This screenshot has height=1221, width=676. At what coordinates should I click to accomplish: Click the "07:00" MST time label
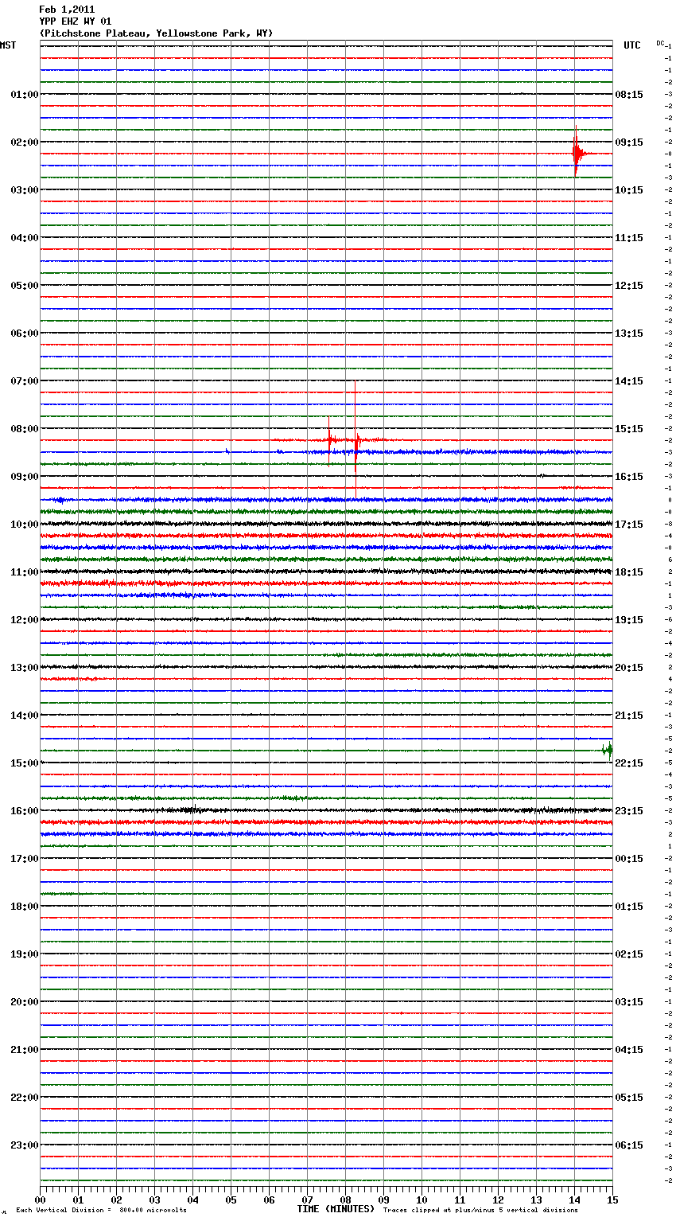24,381
